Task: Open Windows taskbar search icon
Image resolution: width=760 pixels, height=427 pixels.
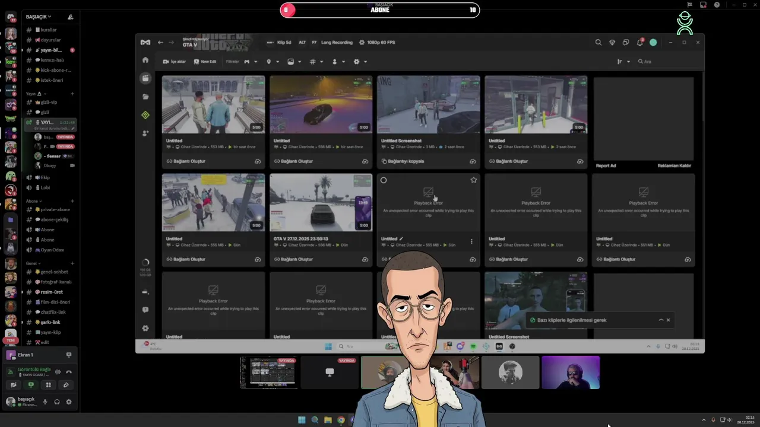Action: [315, 420]
